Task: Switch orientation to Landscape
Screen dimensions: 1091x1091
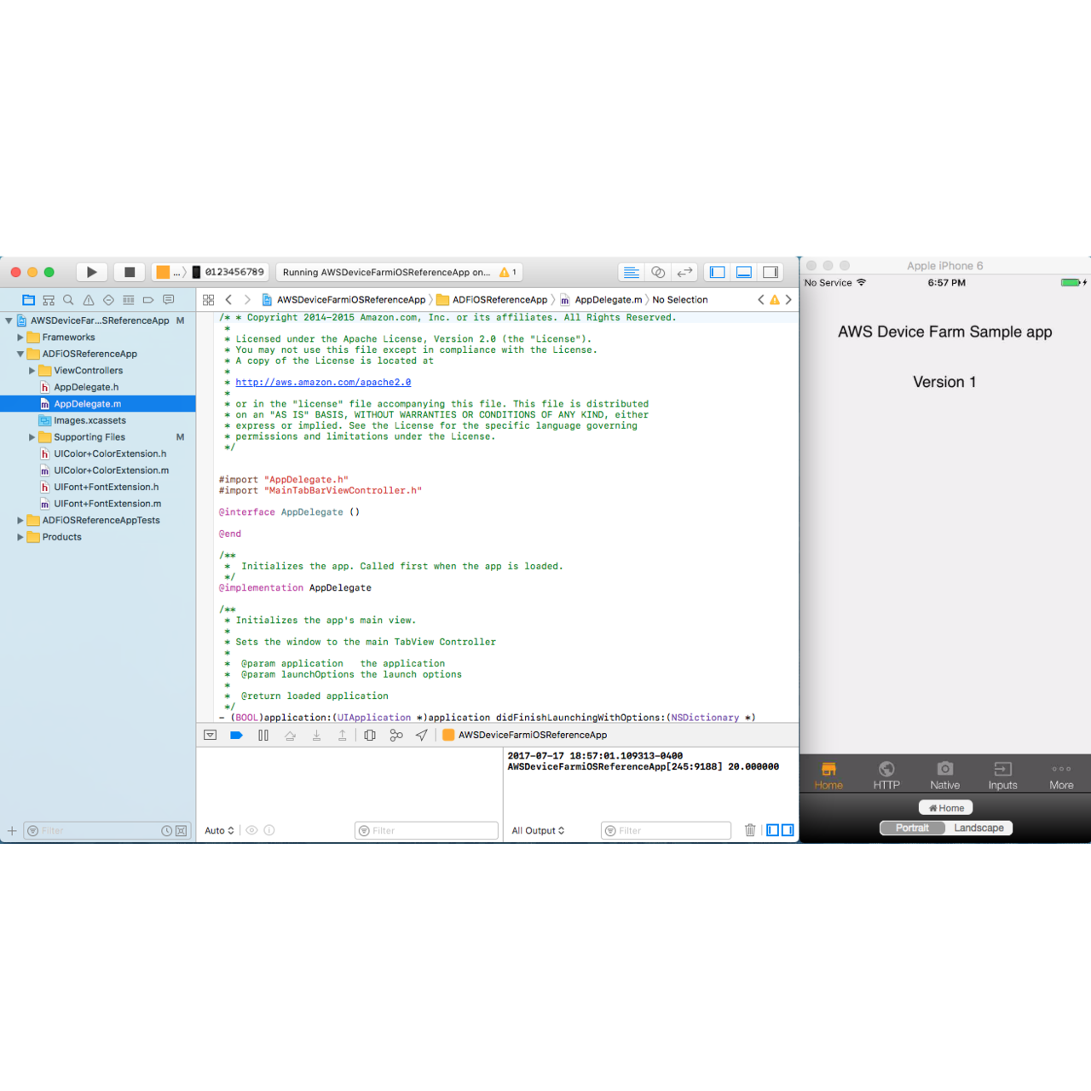Action: (x=979, y=827)
